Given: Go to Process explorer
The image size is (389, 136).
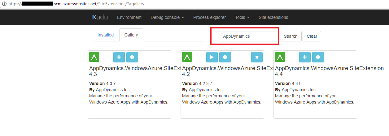Looking at the screenshot, I should tap(209, 17).
